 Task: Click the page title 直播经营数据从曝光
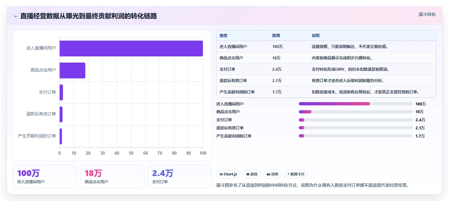[88, 16]
